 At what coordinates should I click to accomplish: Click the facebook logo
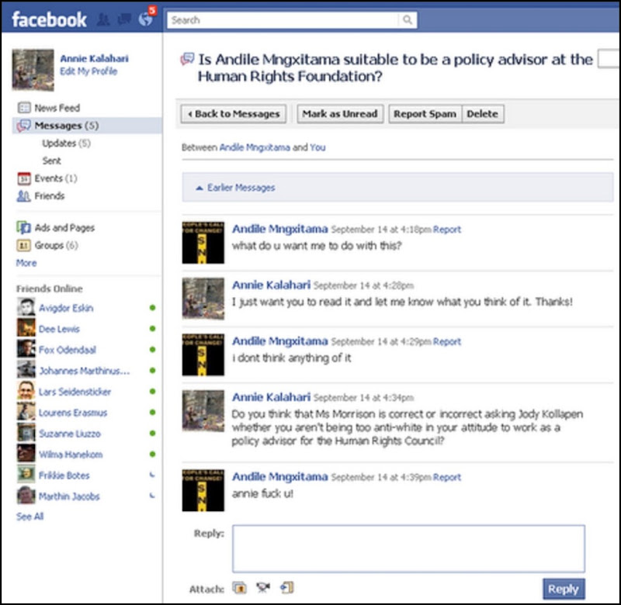[49, 20]
